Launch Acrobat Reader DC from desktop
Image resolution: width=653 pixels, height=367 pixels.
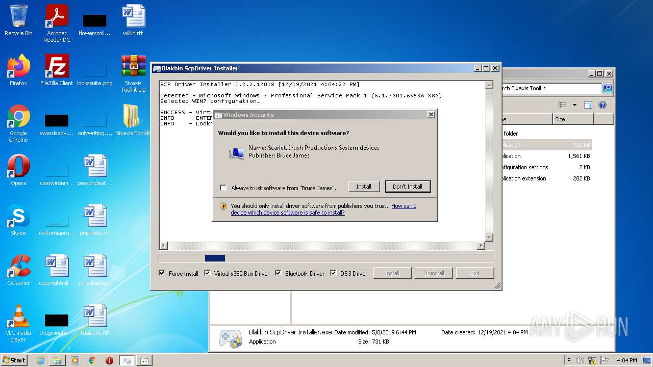[57, 23]
